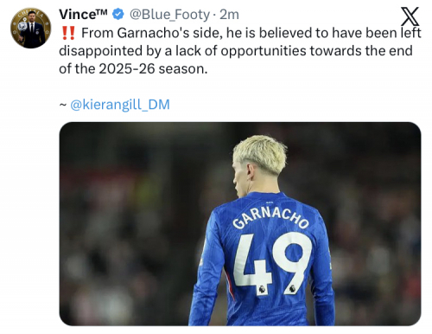Click the tilde before the mention

pos(63,105)
